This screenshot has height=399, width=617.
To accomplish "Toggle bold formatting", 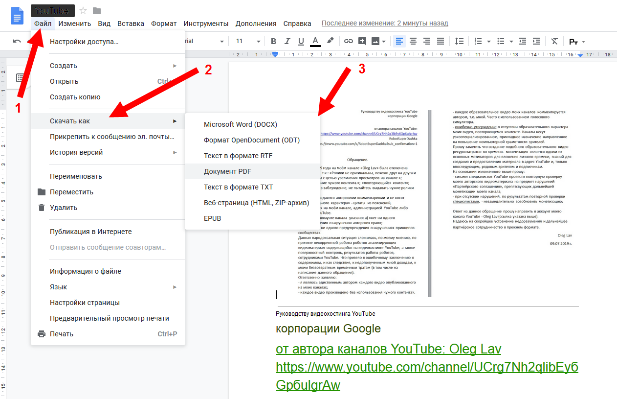I will point(273,41).
